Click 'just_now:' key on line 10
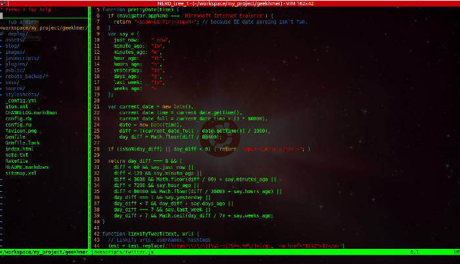Image resolution: width=460 pixels, height=264 pixels. tap(126, 40)
